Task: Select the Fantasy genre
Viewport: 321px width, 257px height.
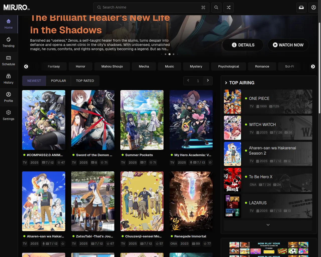Action: click(54, 67)
